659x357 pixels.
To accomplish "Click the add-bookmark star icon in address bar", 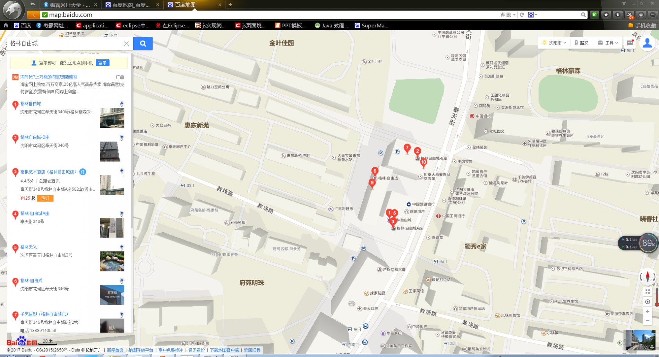I will (503, 15).
